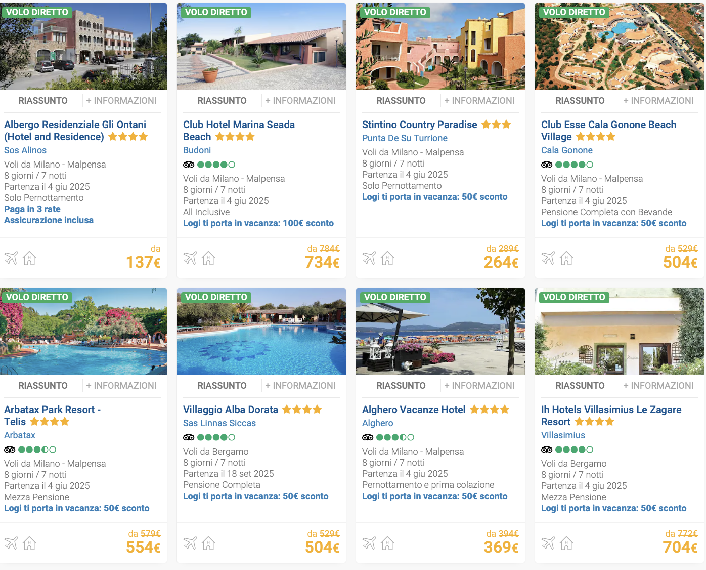Open the Villaggio Alba Dorata pool photo
706x570 pixels.
click(261, 332)
